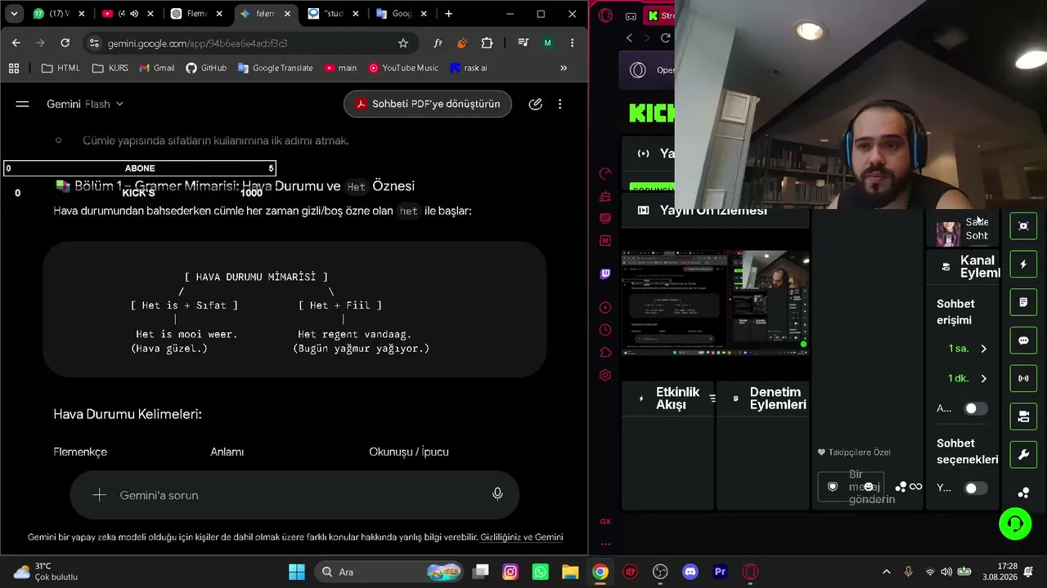
Task: Open the Chrome apps grid shortcut
Action: click(x=14, y=69)
